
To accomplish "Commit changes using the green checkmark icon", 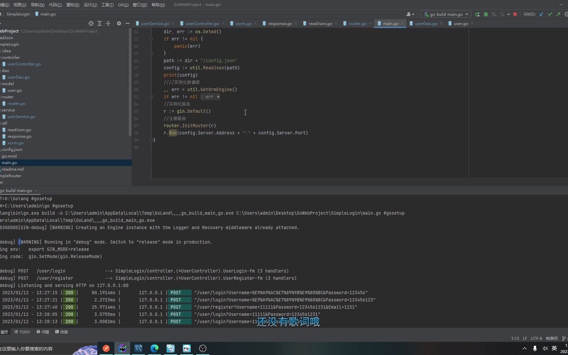I will coord(550,14).
